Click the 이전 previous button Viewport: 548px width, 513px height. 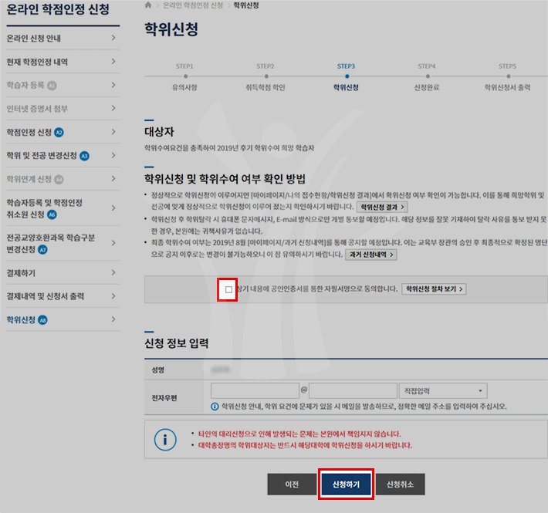pyautogui.click(x=292, y=484)
